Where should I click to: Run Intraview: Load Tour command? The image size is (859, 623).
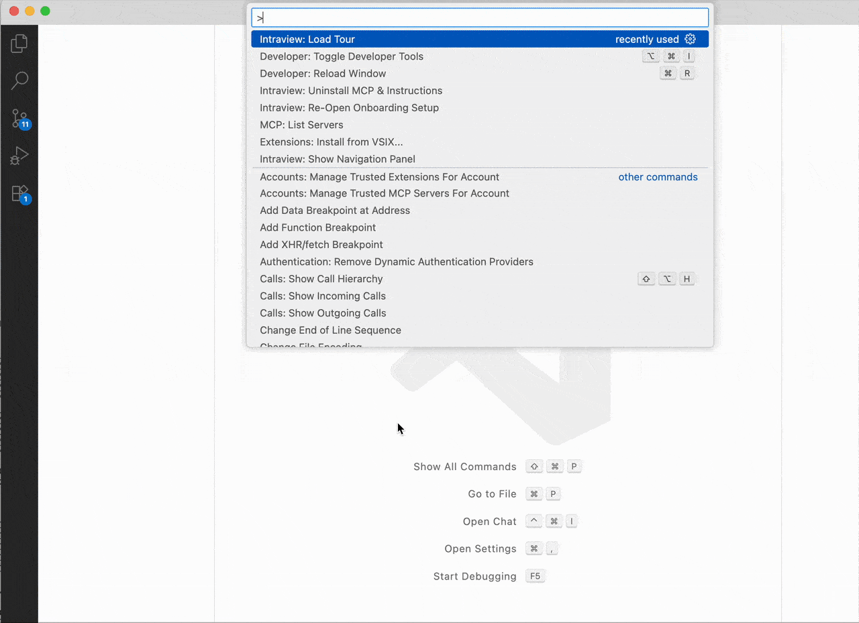480,39
